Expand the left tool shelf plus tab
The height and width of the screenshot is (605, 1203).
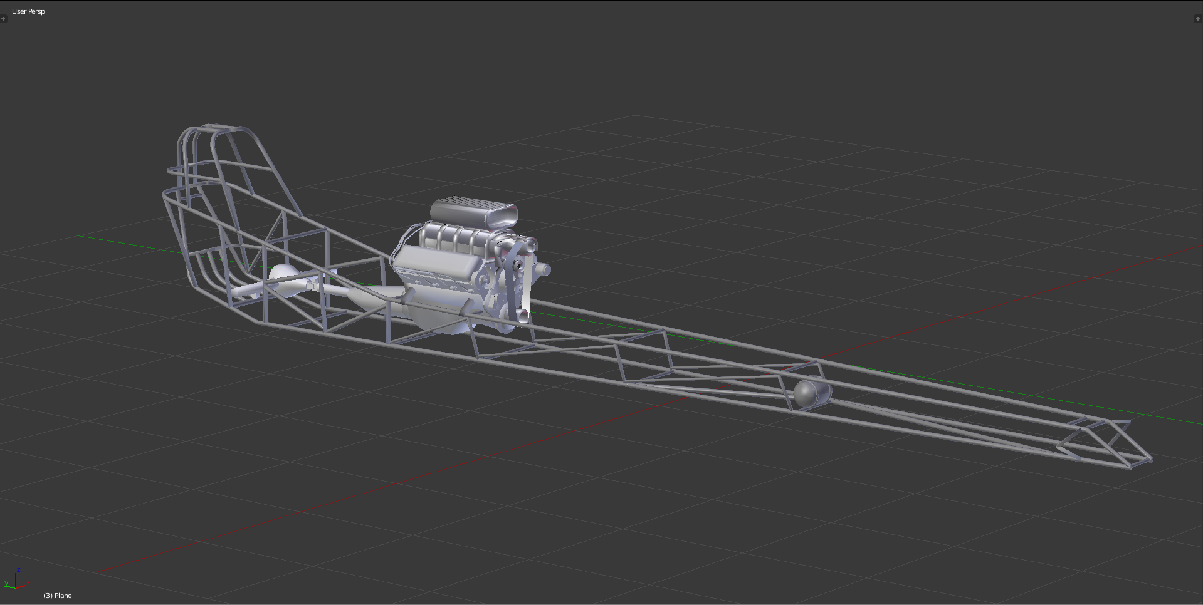pyautogui.click(x=3, y=19)
